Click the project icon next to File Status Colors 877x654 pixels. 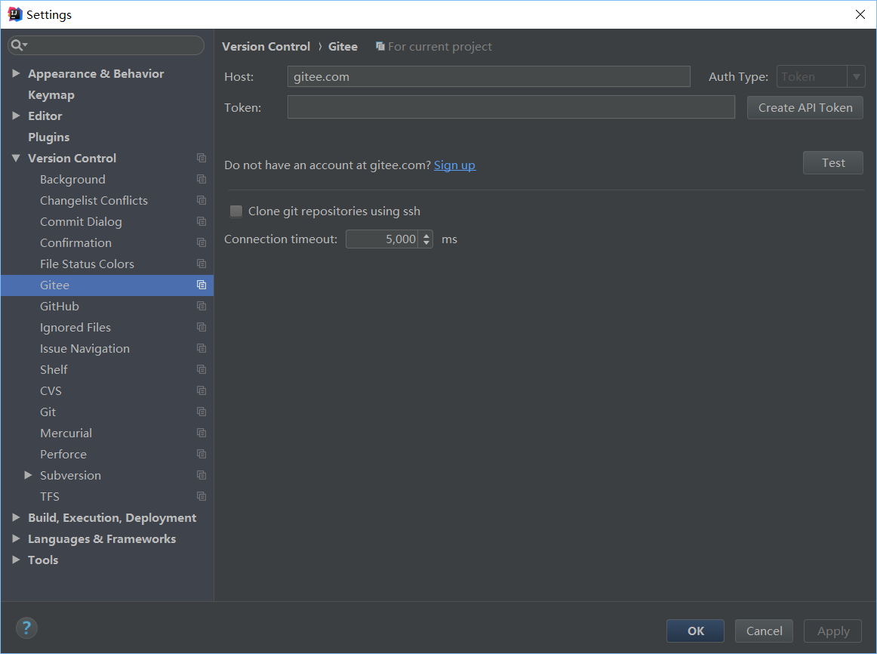pyautogui.click(x=202, y=264)
